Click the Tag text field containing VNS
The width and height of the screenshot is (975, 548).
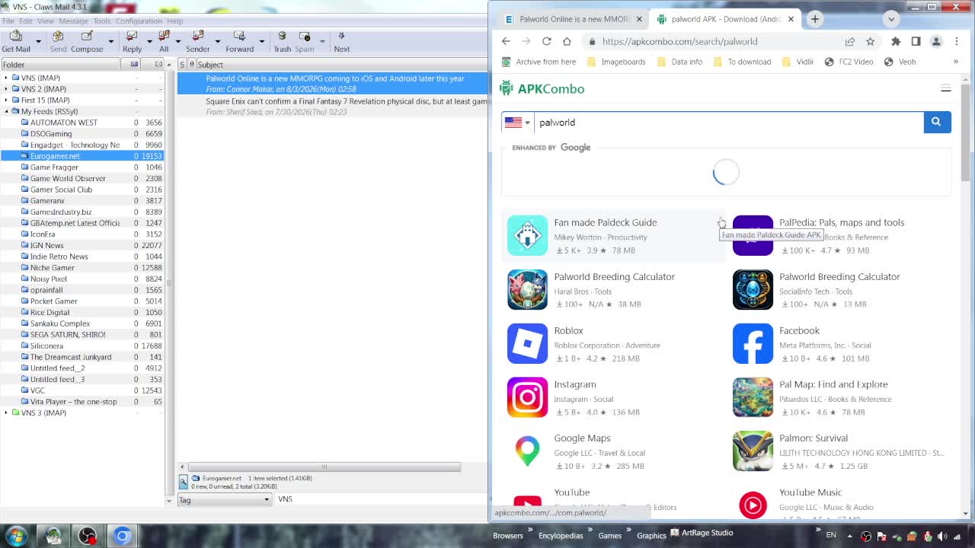click(x=381, y=499)
